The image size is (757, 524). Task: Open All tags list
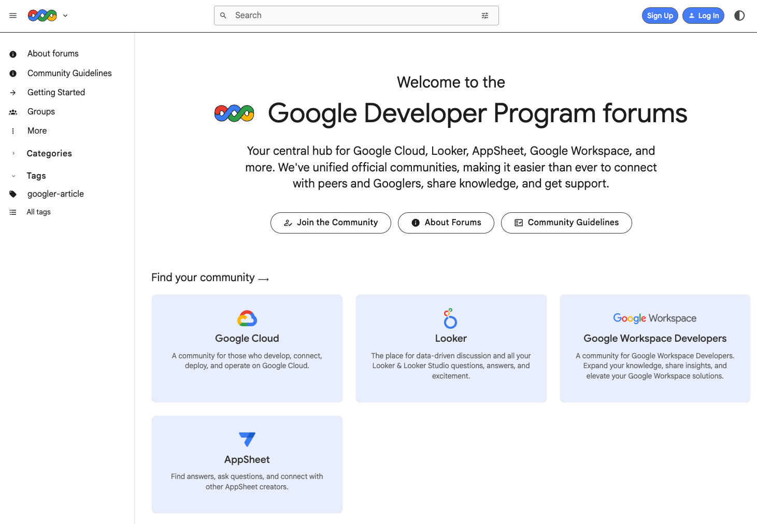coord(38,212)
